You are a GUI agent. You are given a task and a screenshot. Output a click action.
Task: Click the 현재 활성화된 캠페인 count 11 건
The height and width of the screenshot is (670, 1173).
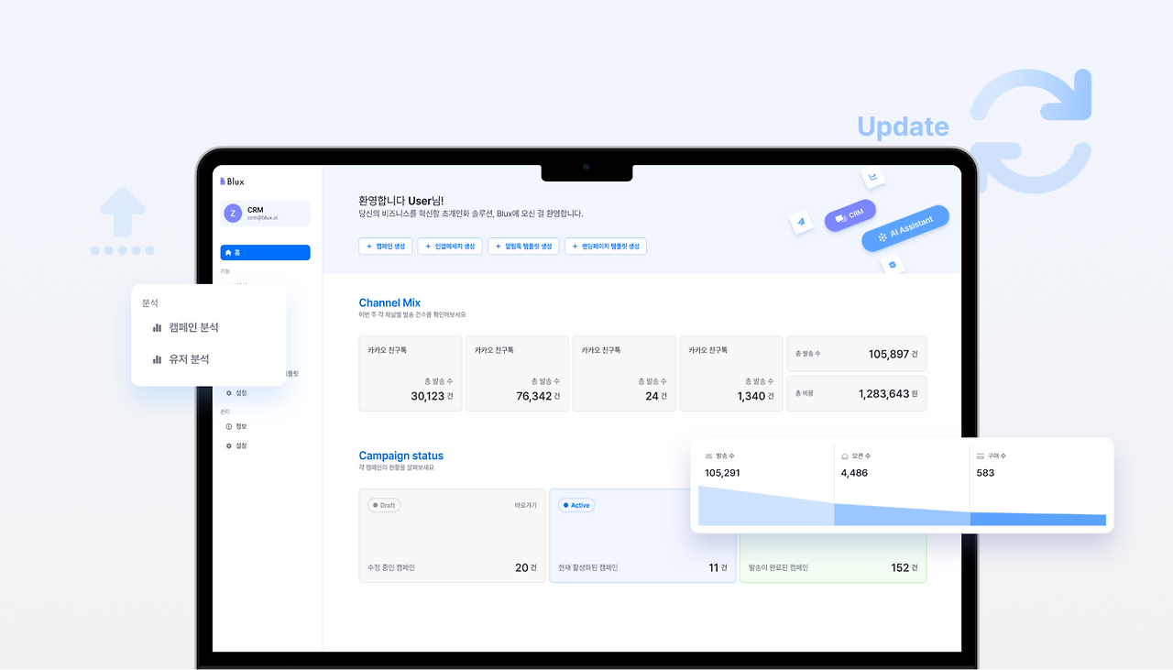(718, 567)
